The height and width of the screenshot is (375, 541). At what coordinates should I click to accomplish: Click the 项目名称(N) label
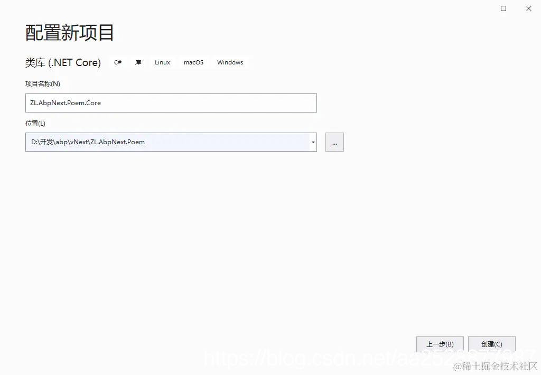(43, 83)
